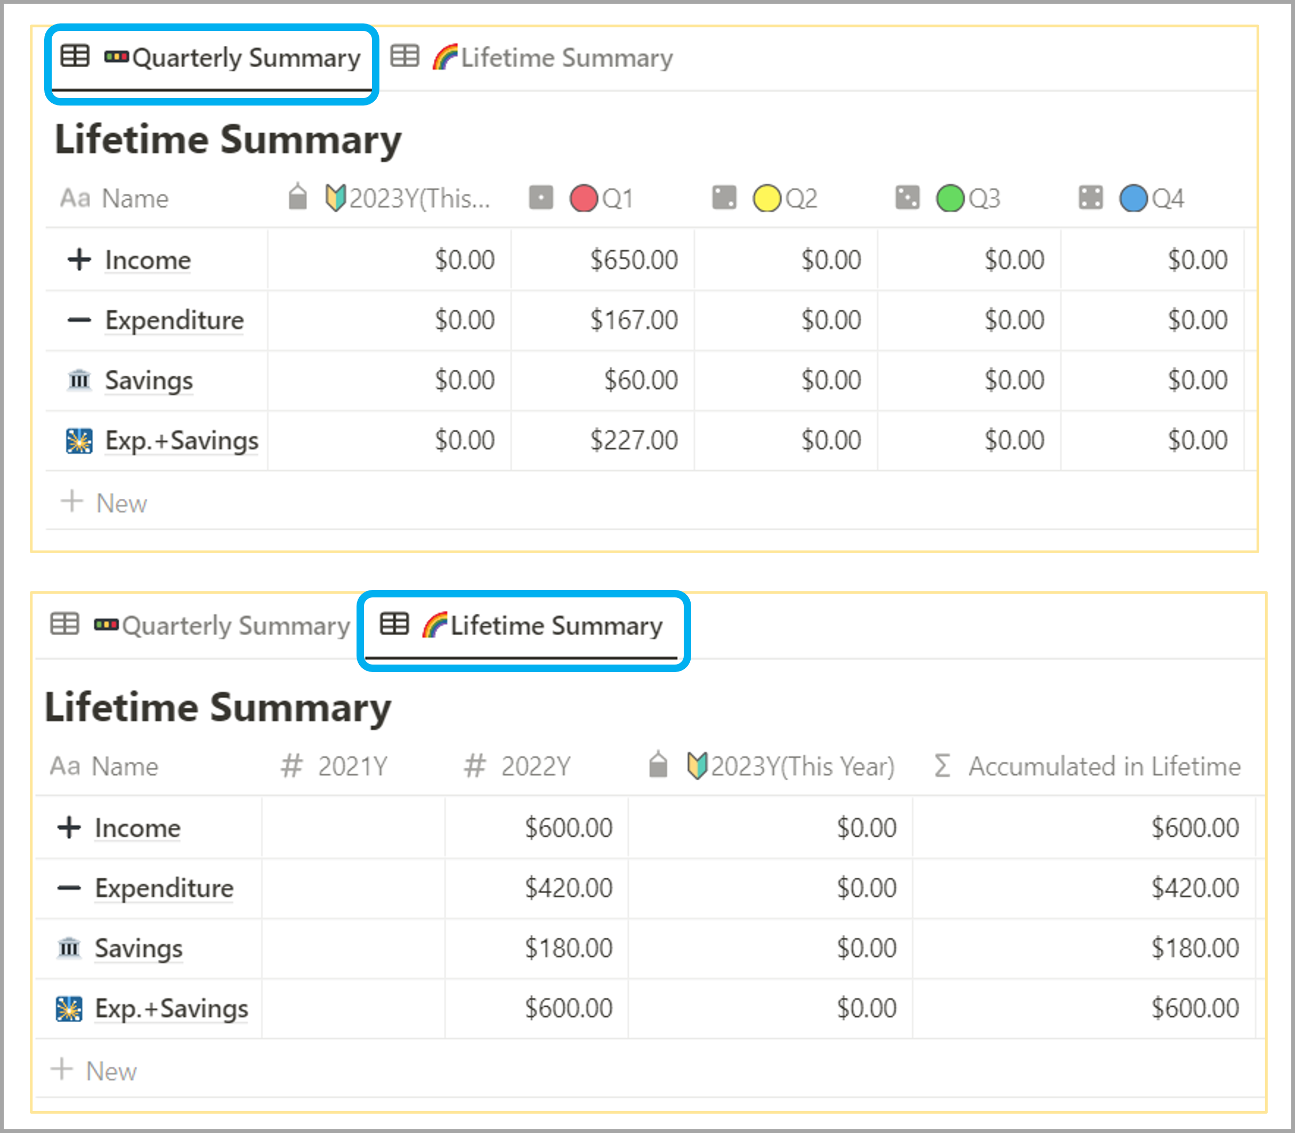The width and height of the screenshot is (1295, 1133).
Task: Open the Expenditure page link in bottom table
Action: point(164,888)
